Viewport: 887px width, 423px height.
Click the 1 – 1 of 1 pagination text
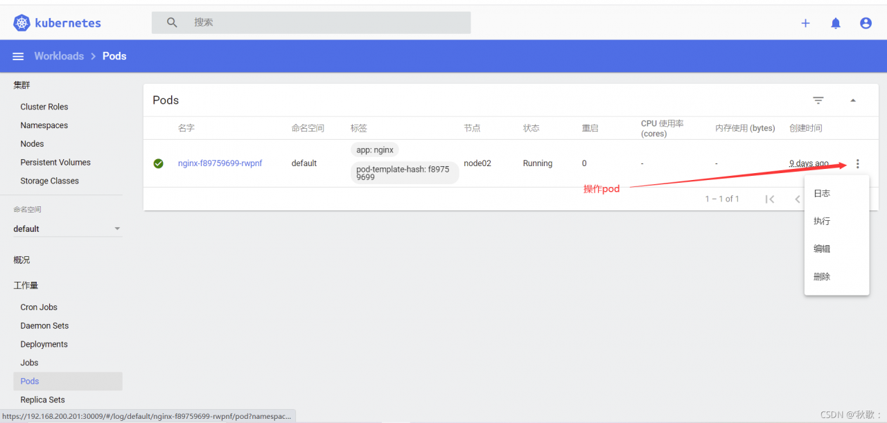[722, 199]
